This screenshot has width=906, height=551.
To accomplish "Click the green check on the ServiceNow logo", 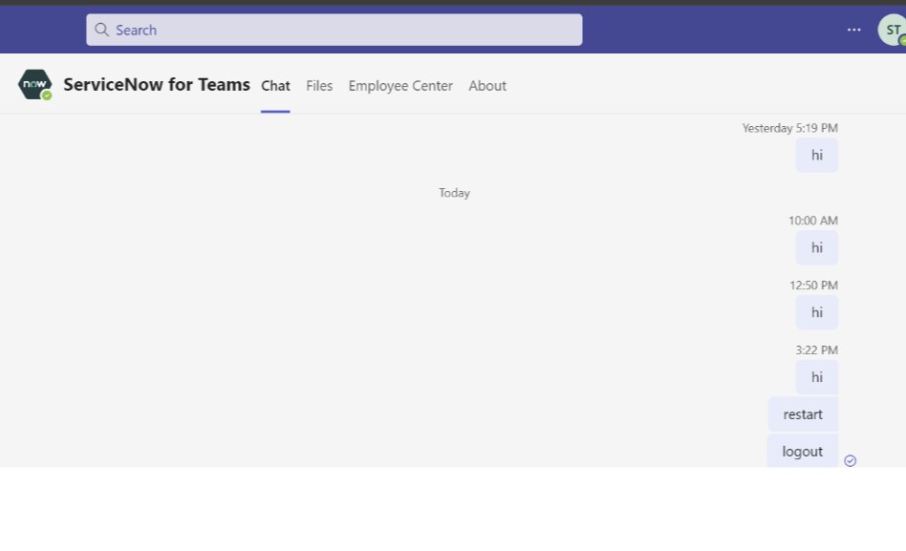I will 46,95.
